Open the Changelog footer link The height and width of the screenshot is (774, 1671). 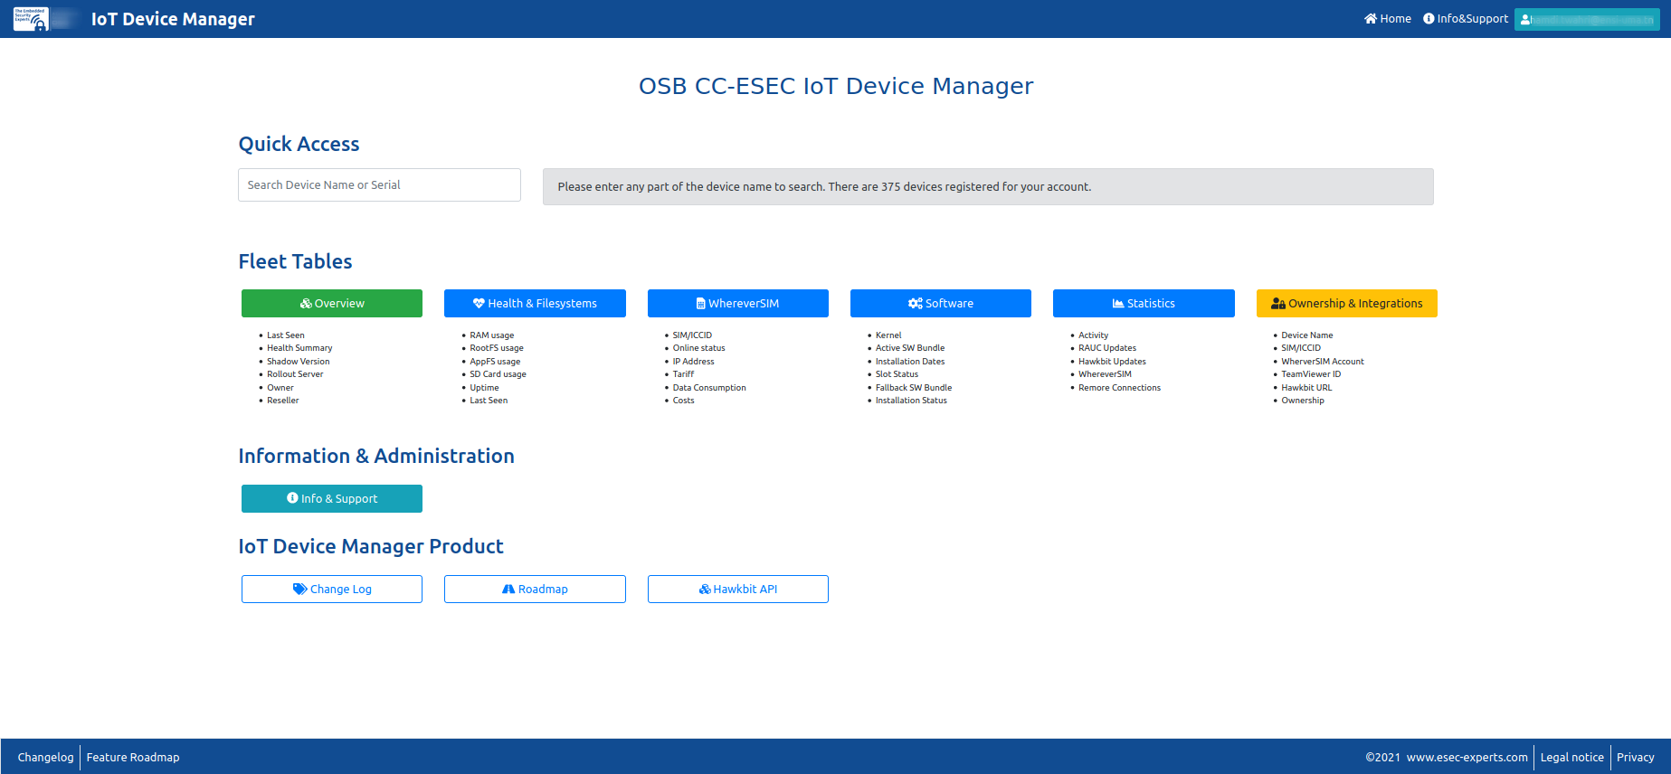45,758
